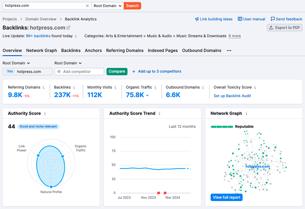Expand the 9 more categories
The image size is (305, 209).
coord(235,36)
